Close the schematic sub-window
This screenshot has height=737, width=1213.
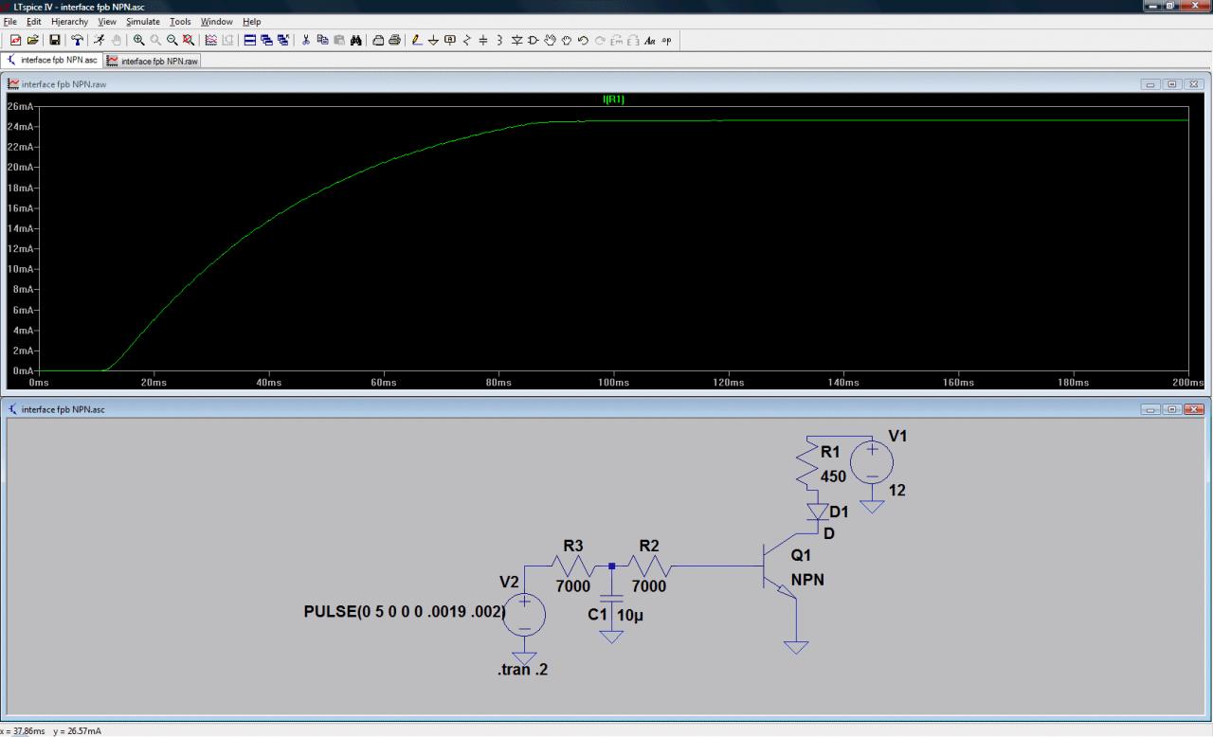point(1194,409)
